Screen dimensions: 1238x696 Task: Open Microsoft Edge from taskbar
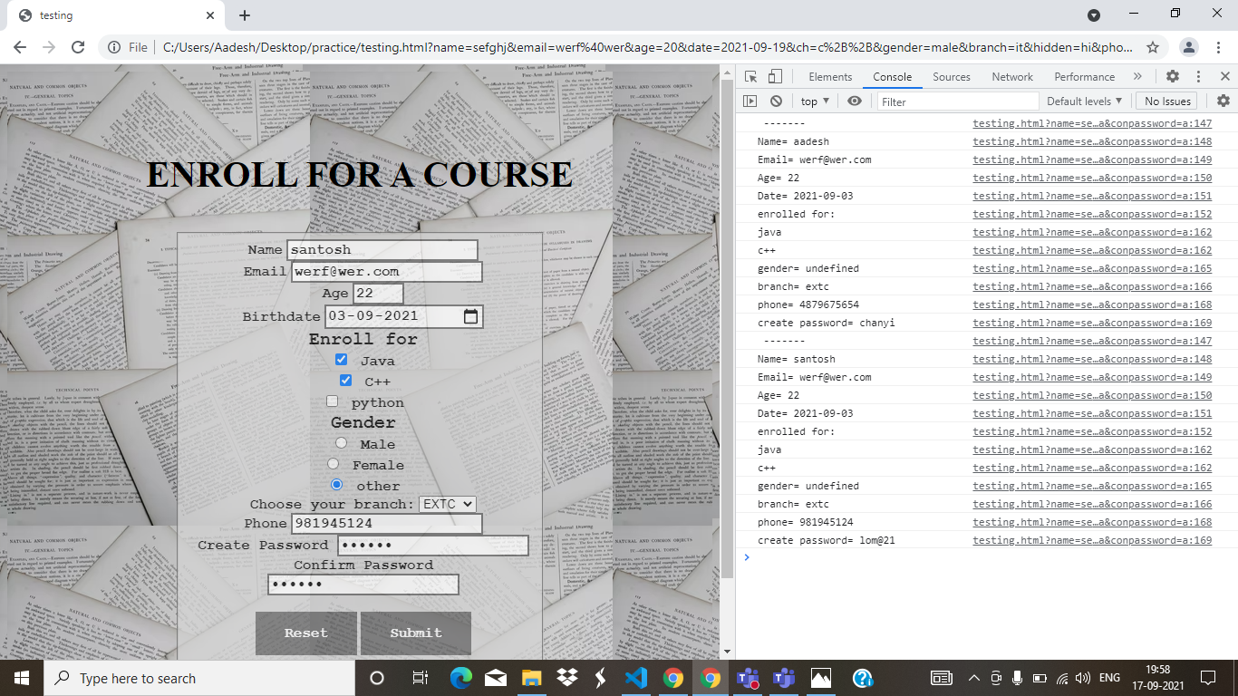pos(462,678)
